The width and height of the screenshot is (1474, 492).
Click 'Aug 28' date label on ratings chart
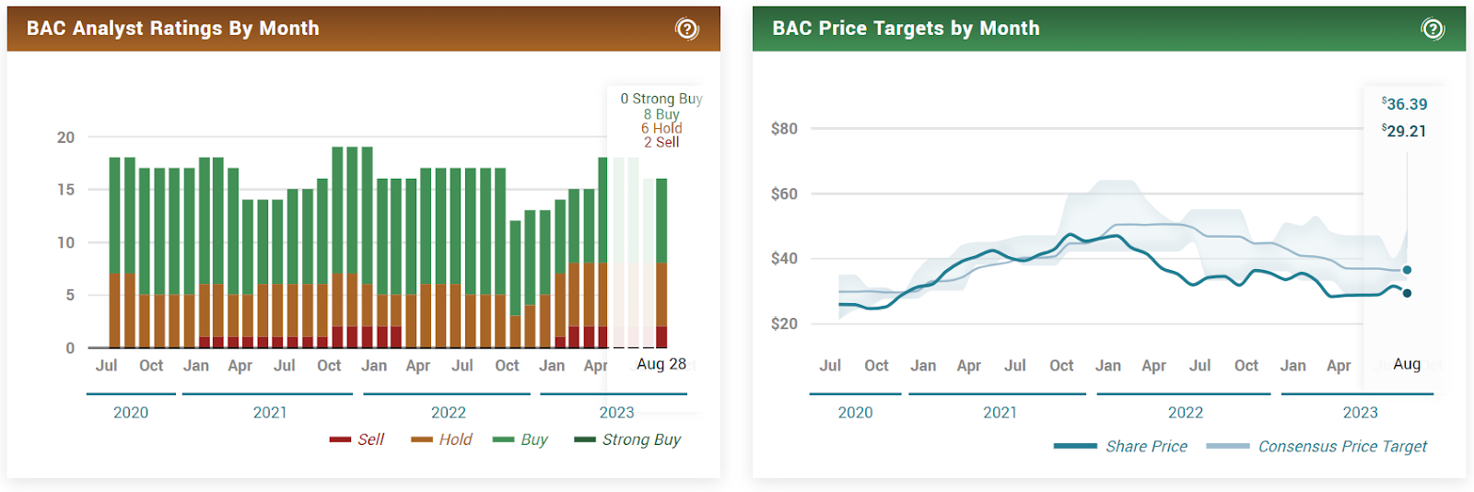tap(661, 364)
